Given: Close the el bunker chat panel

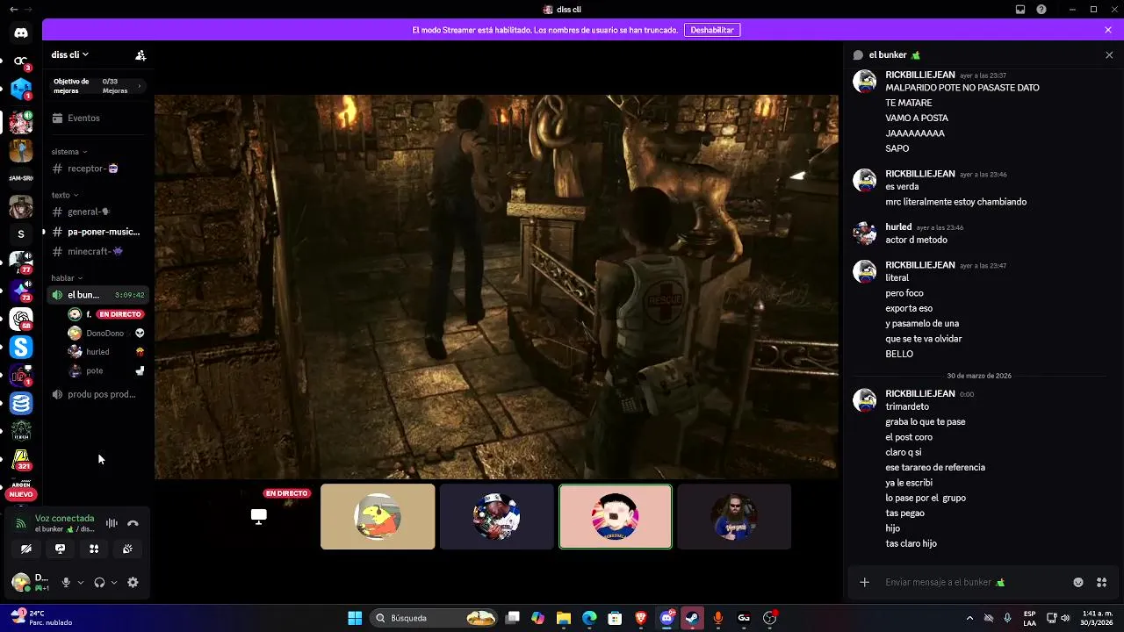Looking at the screenshot, I should (x=1109, y=54).
